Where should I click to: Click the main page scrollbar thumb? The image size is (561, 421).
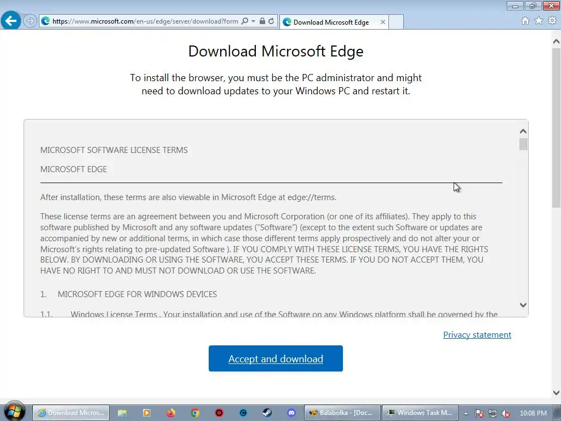click(556, 127)
